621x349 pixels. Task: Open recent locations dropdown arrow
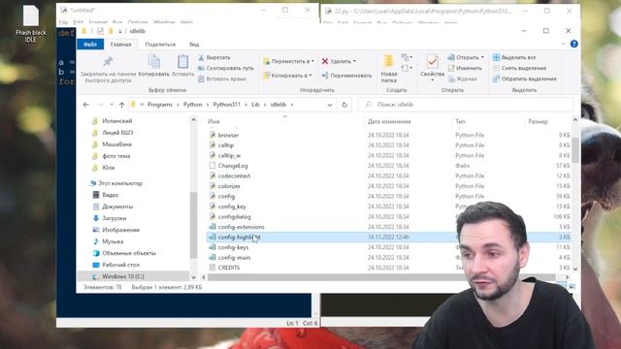pos(112,105)
